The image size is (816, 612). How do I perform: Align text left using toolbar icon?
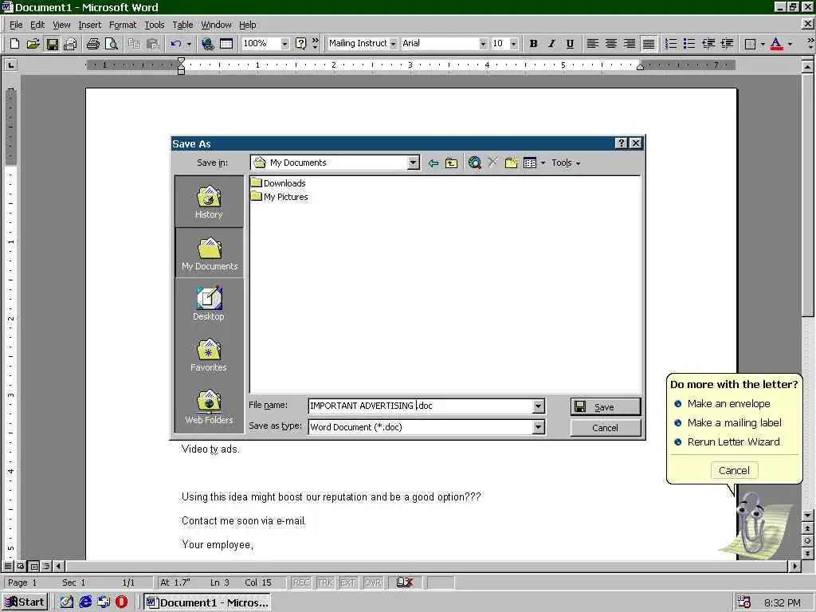click(x=593, y=44)
